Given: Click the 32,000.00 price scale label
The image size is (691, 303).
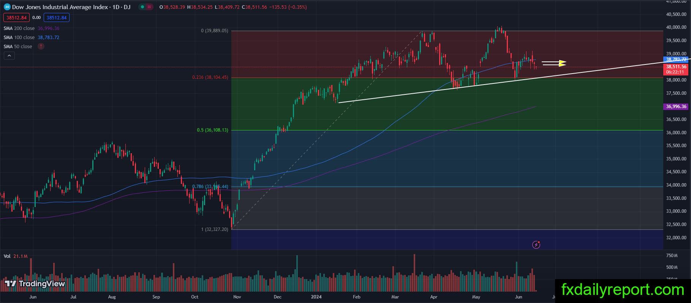Looking at the screenshot, I should tap(676, 238).
